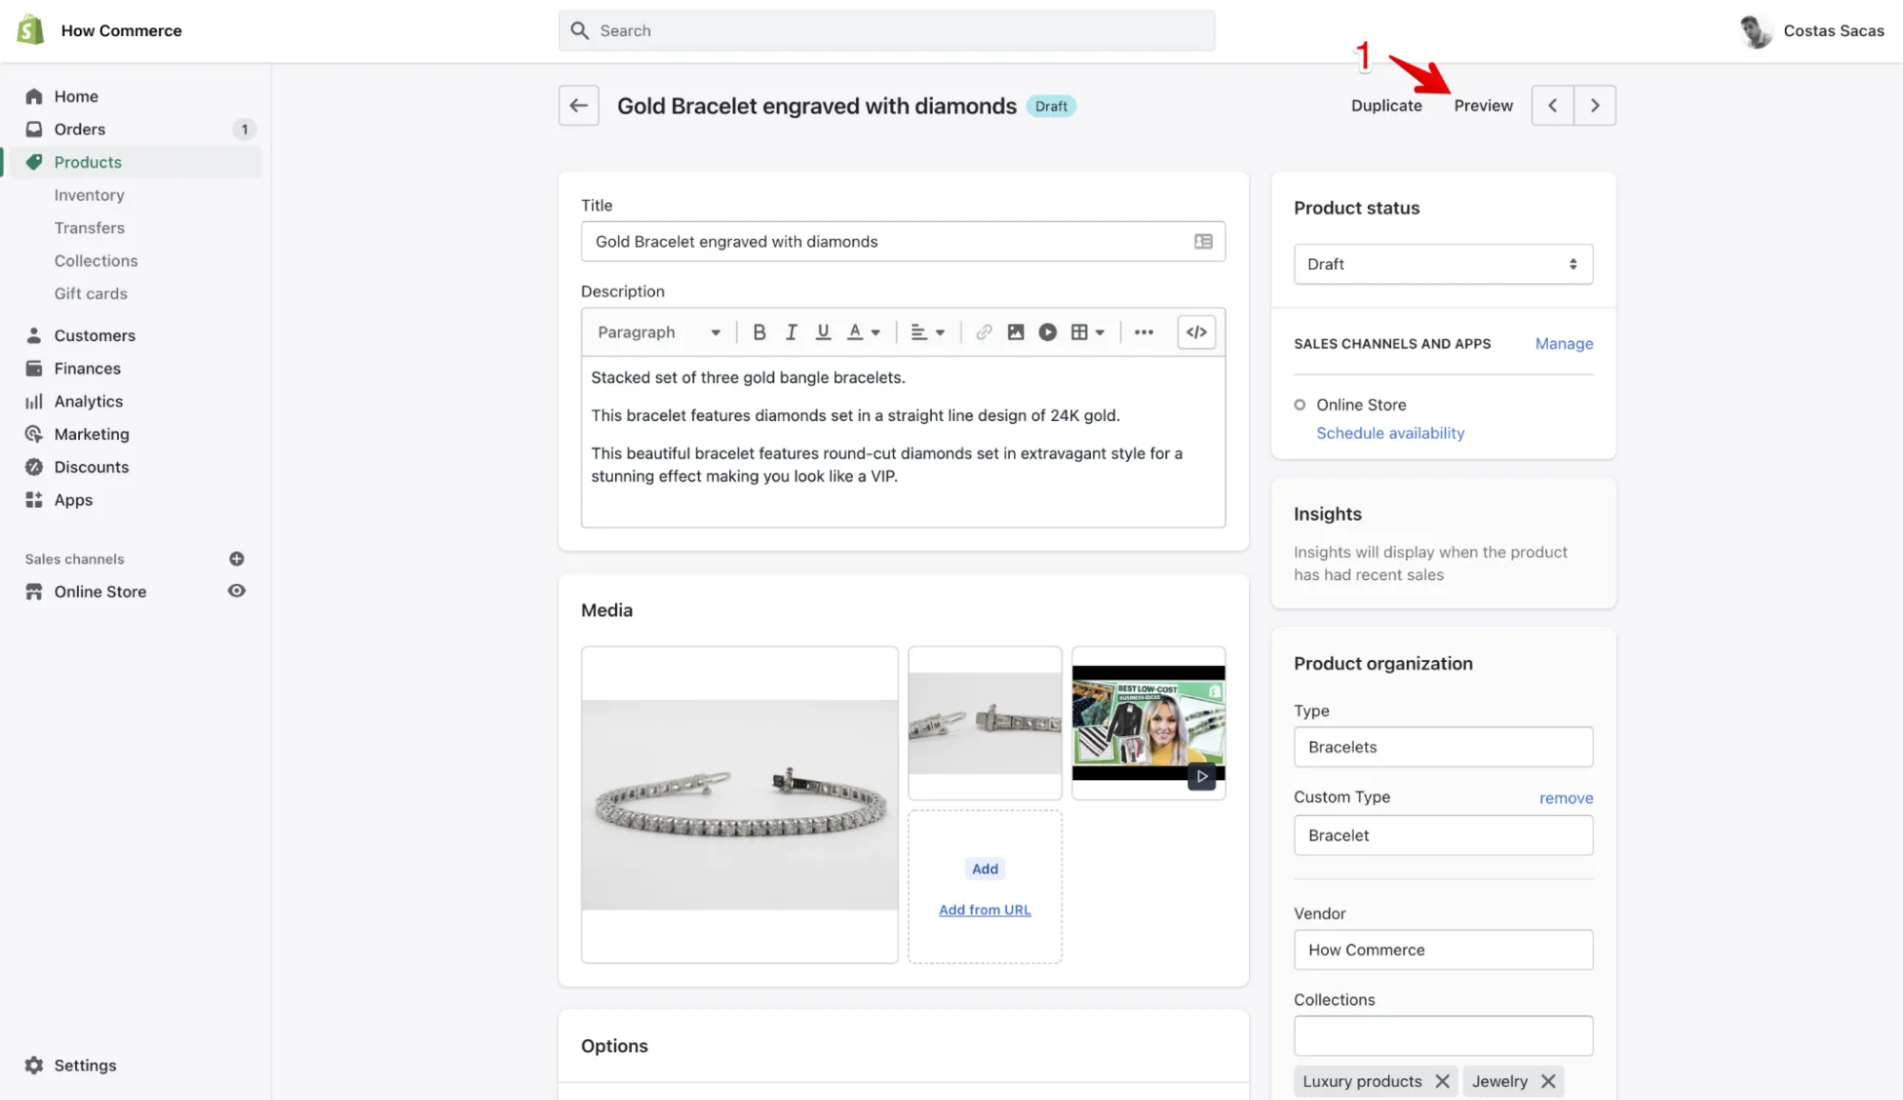The width and height of the screenshot is (1903, 1100).
Task: Click the Preview product icon
Action: [1483, 104]
